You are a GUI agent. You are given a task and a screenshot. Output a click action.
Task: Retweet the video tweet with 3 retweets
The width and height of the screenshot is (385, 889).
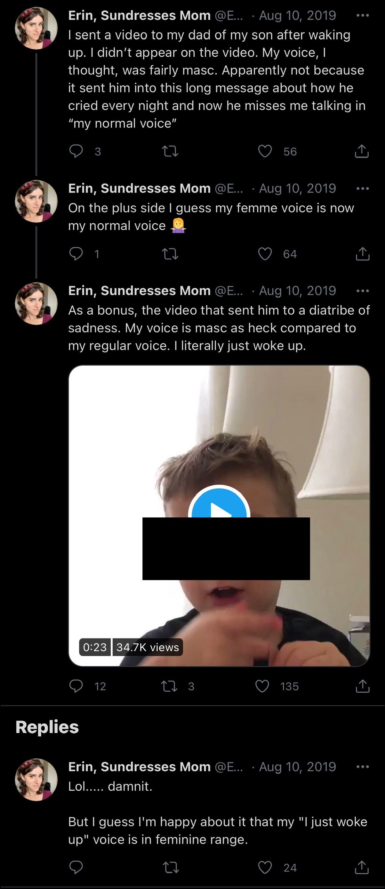170,686
